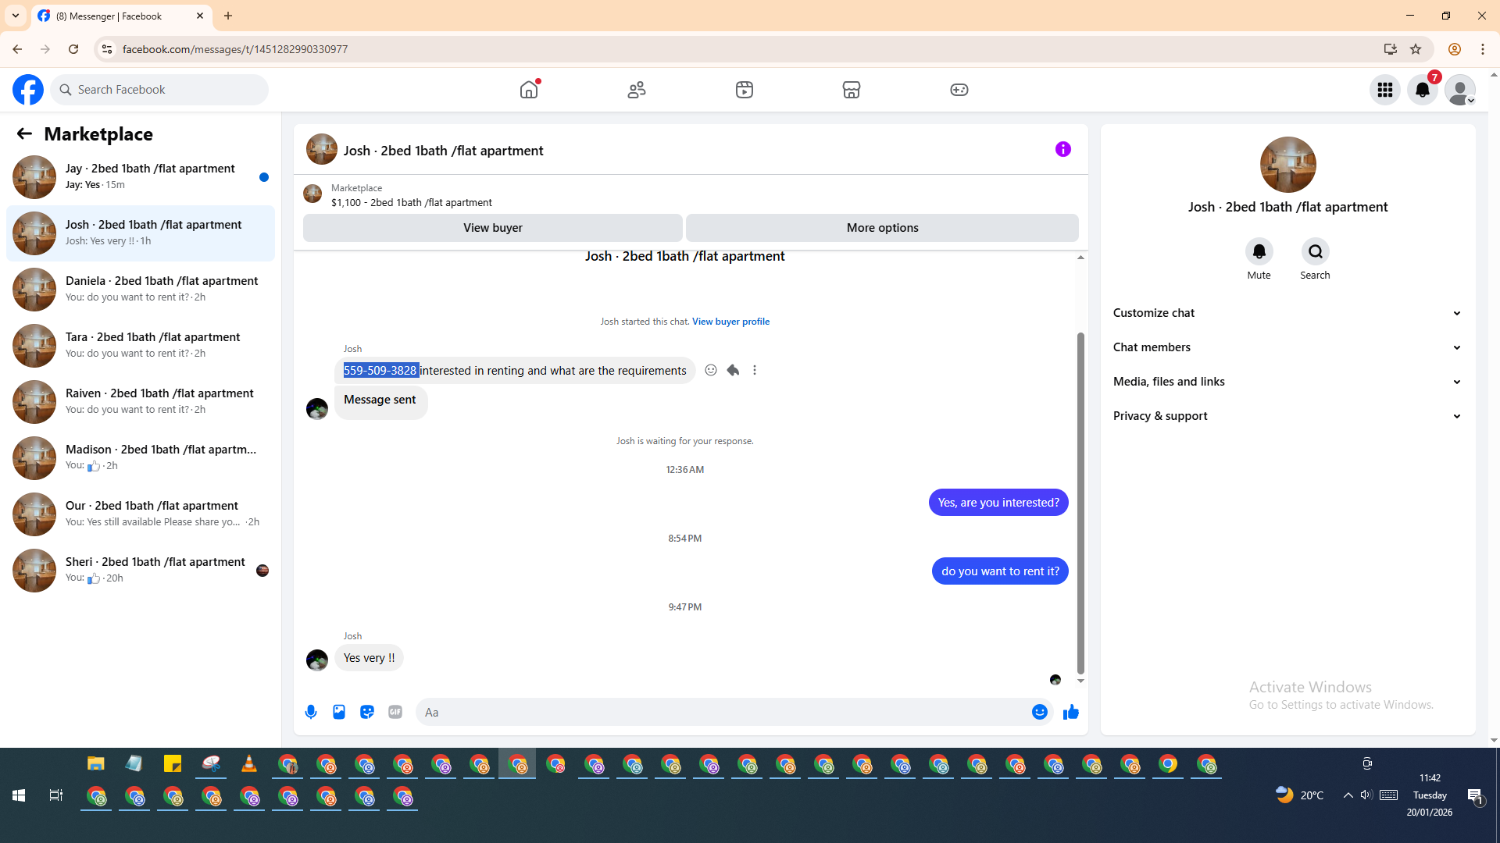Open more actions for Josh's first message
1500x843 pixels.
point(755,370)
